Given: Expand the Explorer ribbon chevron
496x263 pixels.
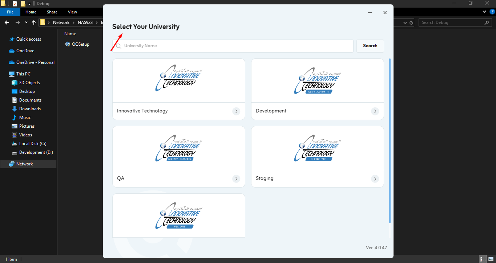Looking at the screenshot, I should 484,12.
